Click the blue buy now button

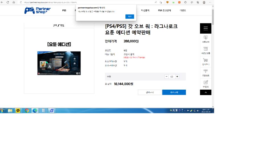coord(174,92)
